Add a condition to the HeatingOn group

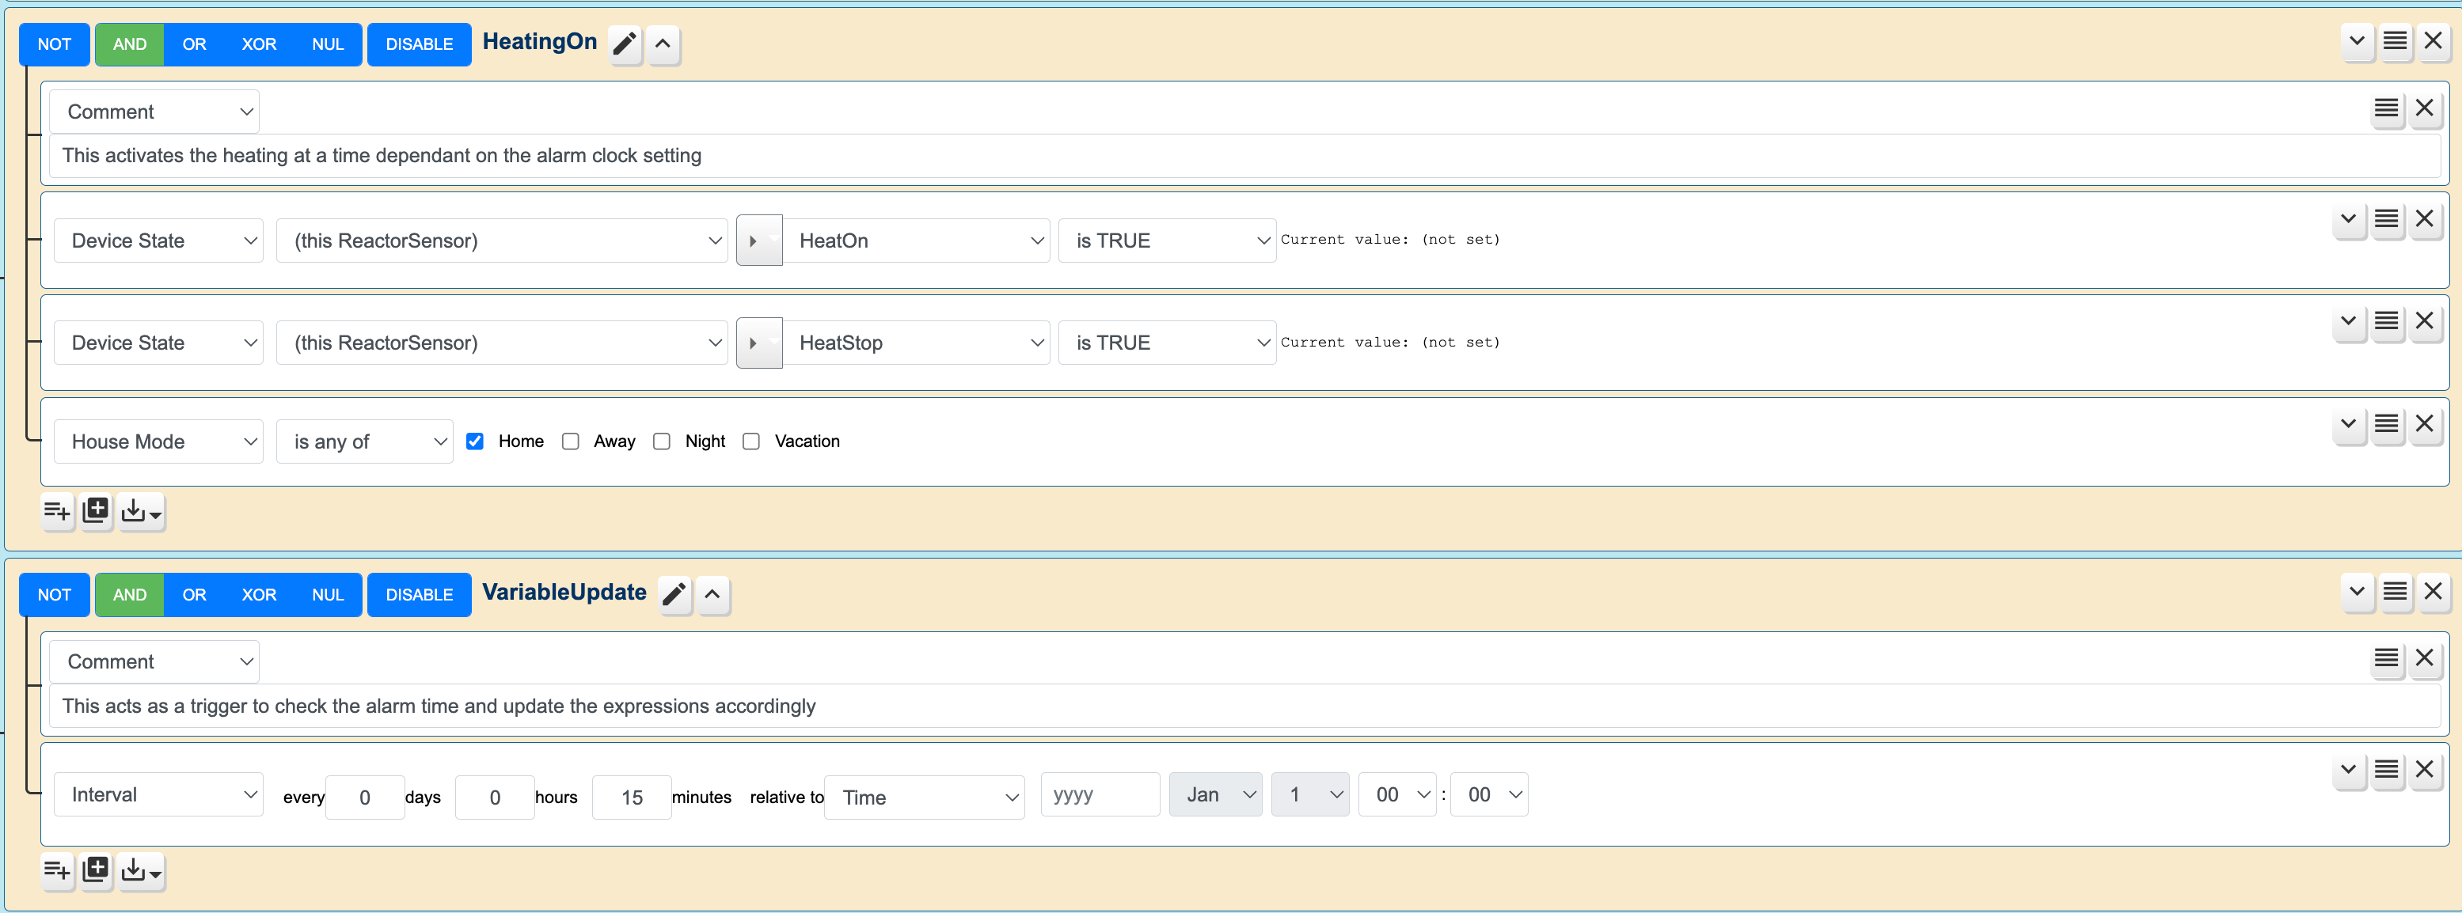57,512
